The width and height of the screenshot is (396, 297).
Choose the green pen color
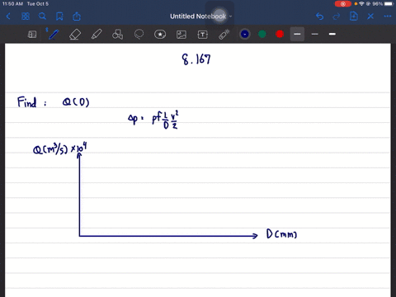(x=262, y=34)
